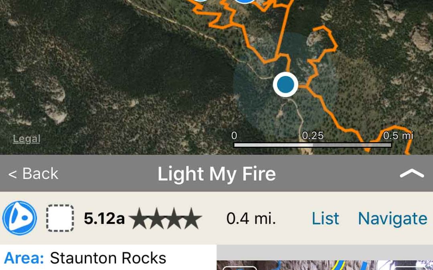
Task: Expand the Light My Fire panel with chevron
Action: coord(412,174)
